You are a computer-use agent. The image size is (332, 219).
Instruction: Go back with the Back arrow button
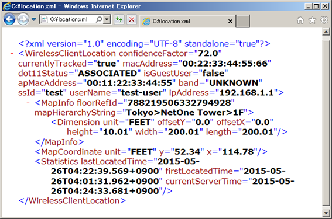coord(9,19)
